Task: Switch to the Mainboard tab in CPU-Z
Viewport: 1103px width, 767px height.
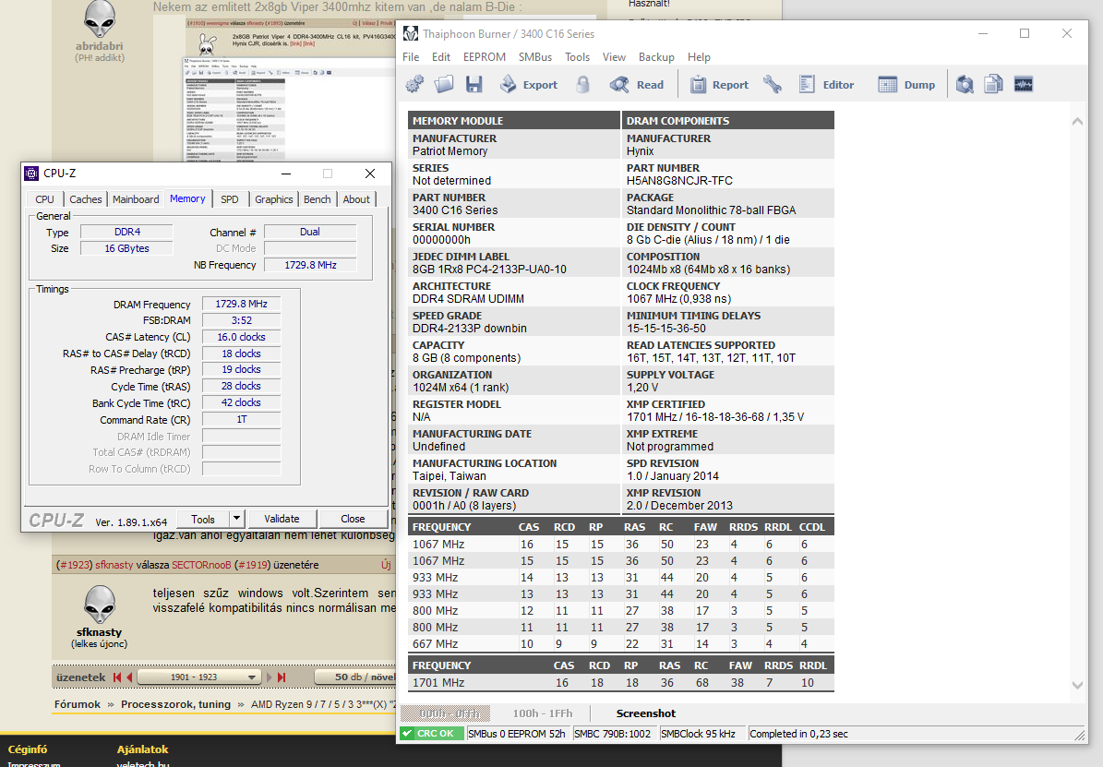Action: (x=136, y=199)
